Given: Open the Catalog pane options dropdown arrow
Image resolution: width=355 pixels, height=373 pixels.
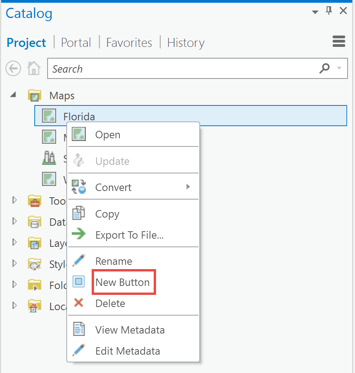Looking at the screenshot, I should pyautogui.click(x=315, y=12).
